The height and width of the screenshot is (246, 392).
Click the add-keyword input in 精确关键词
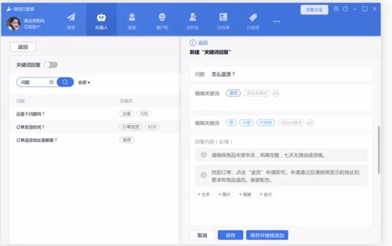pos(257,93)
